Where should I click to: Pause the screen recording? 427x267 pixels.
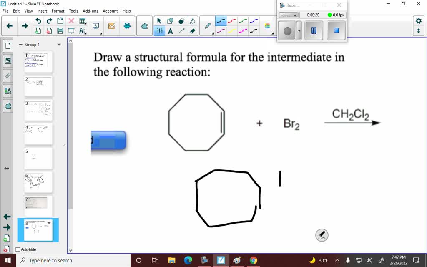click(x=314, y=30)
